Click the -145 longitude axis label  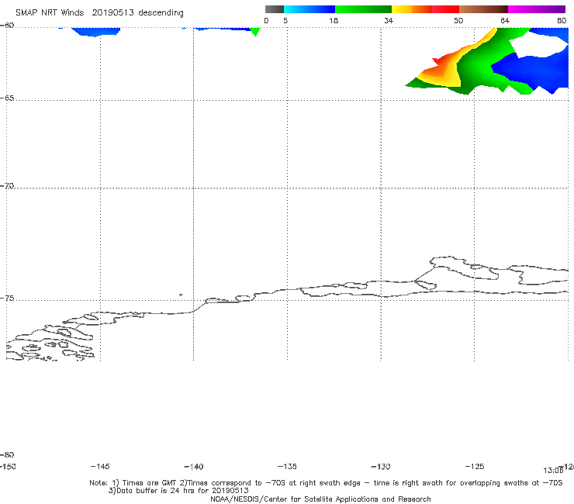point(100,467)
